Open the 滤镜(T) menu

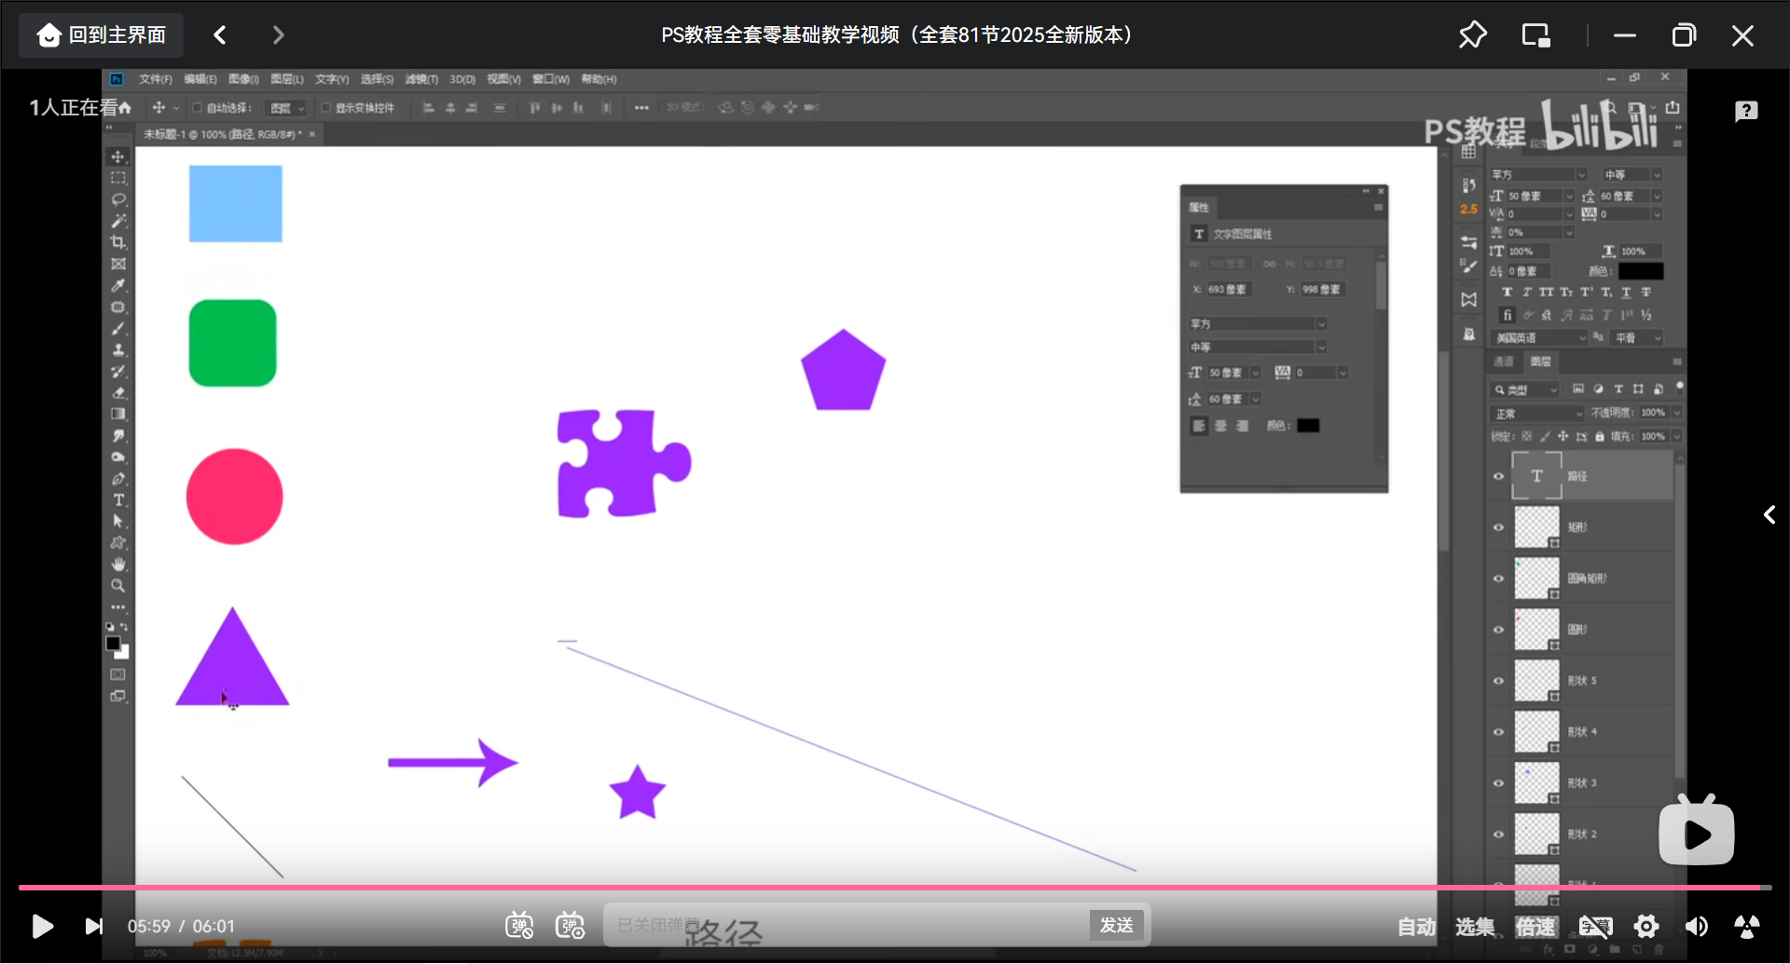tap(421, 79)
